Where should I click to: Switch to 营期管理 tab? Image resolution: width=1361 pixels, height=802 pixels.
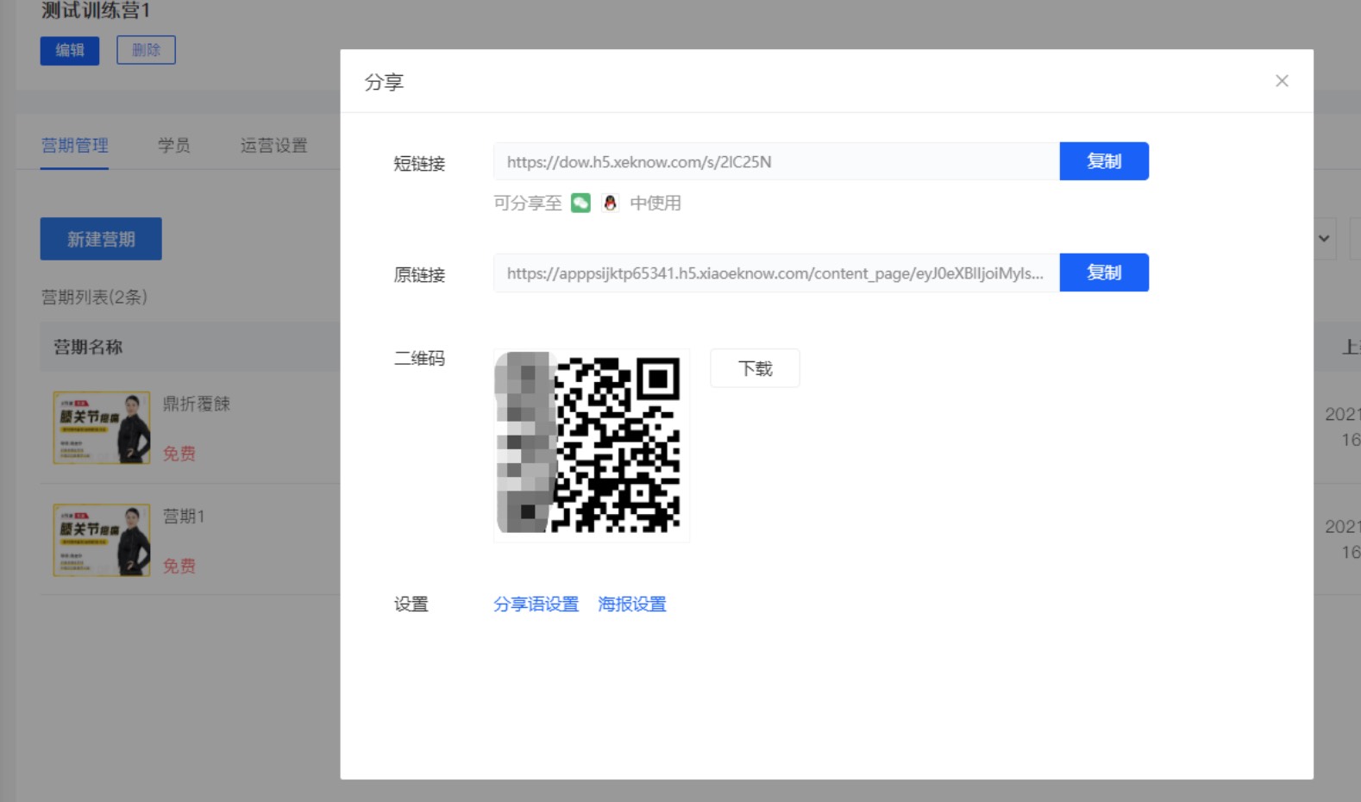click(75, 145)
